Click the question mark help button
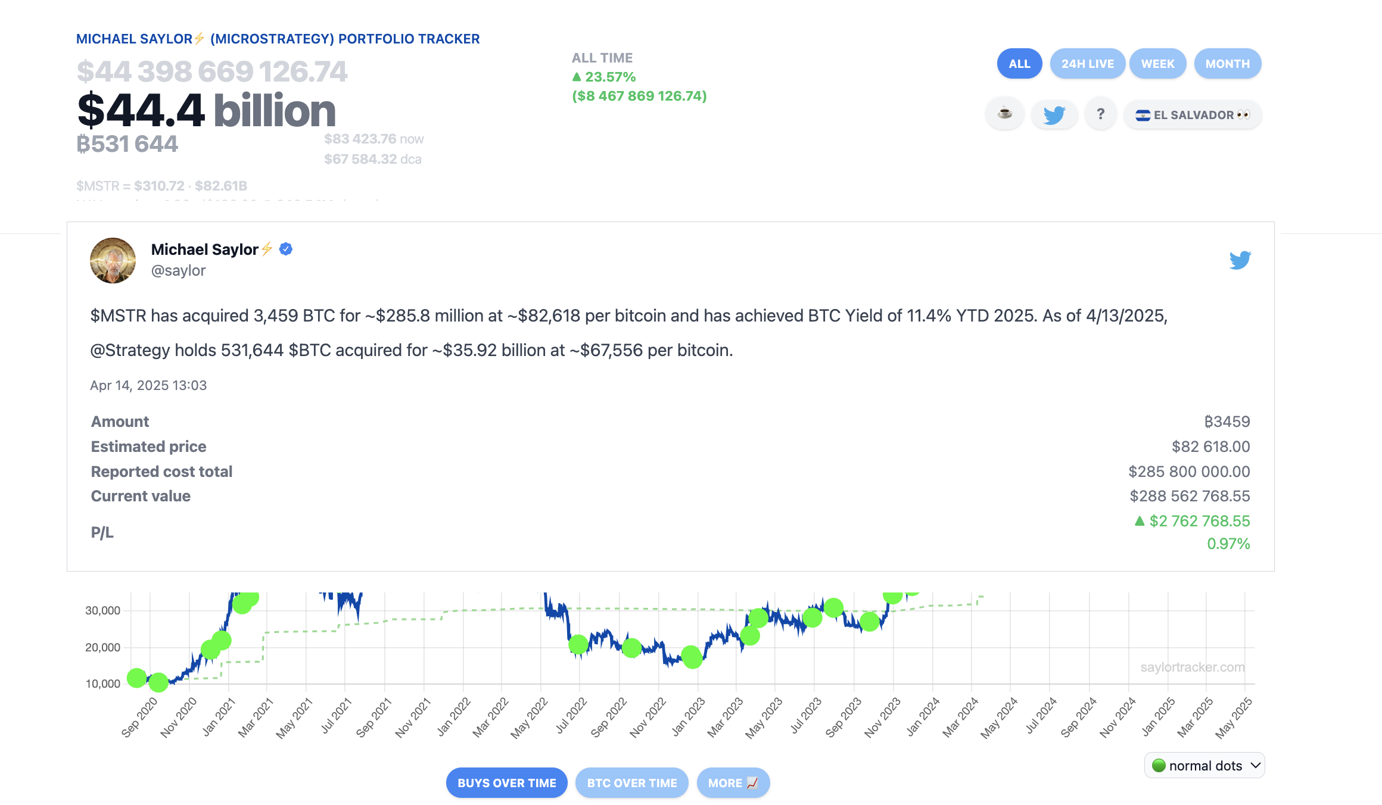The height and width of the screenshot is (805, 1382). (1100, 114)
